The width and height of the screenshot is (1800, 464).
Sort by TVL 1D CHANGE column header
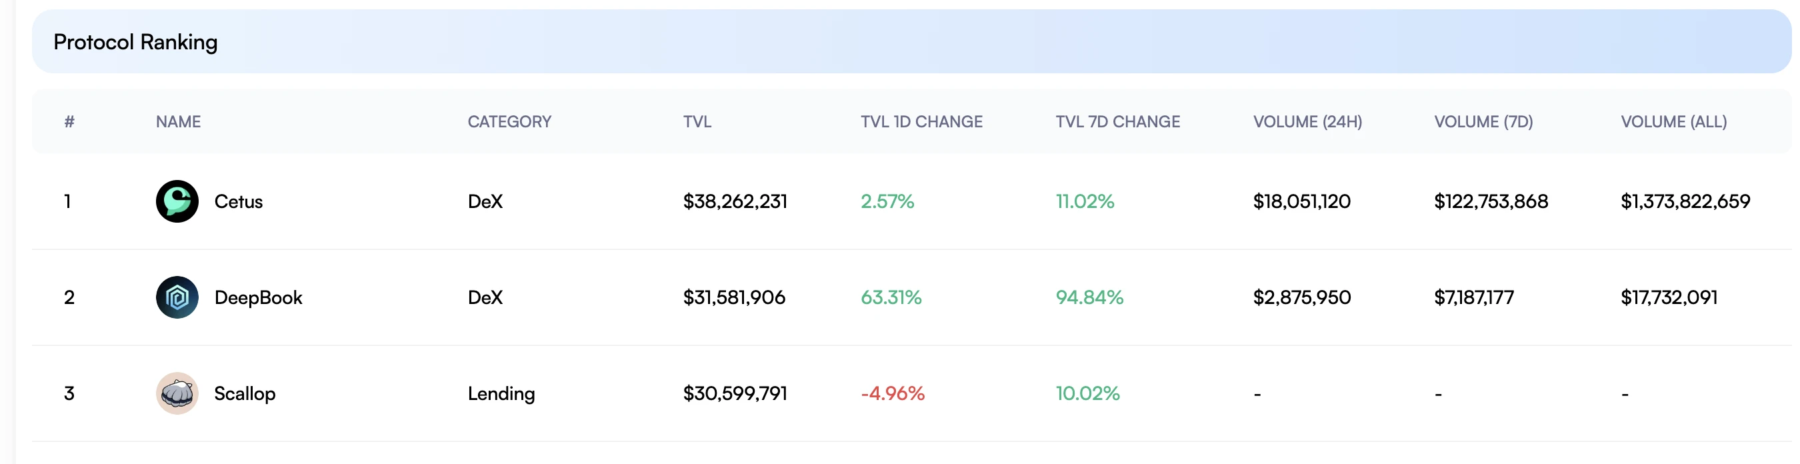coord(921,121)
